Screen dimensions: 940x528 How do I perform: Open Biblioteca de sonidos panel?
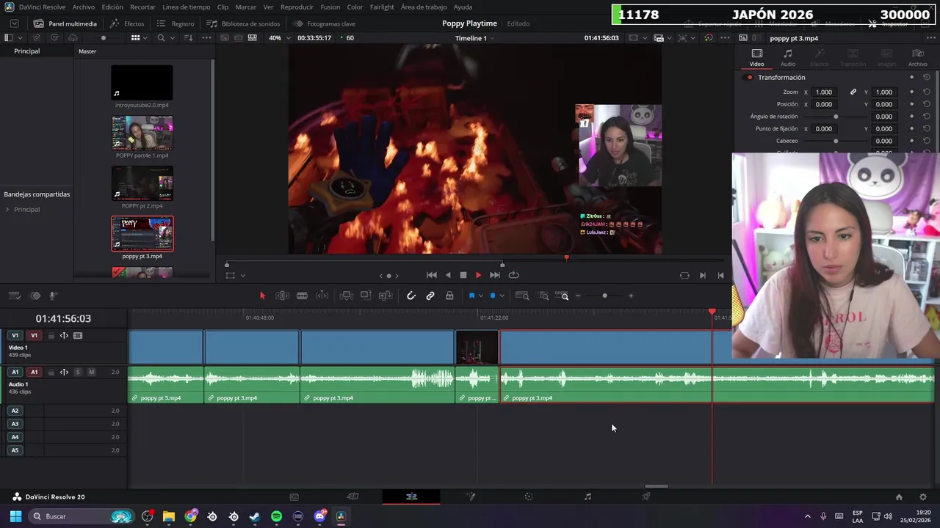coord(243,23)
